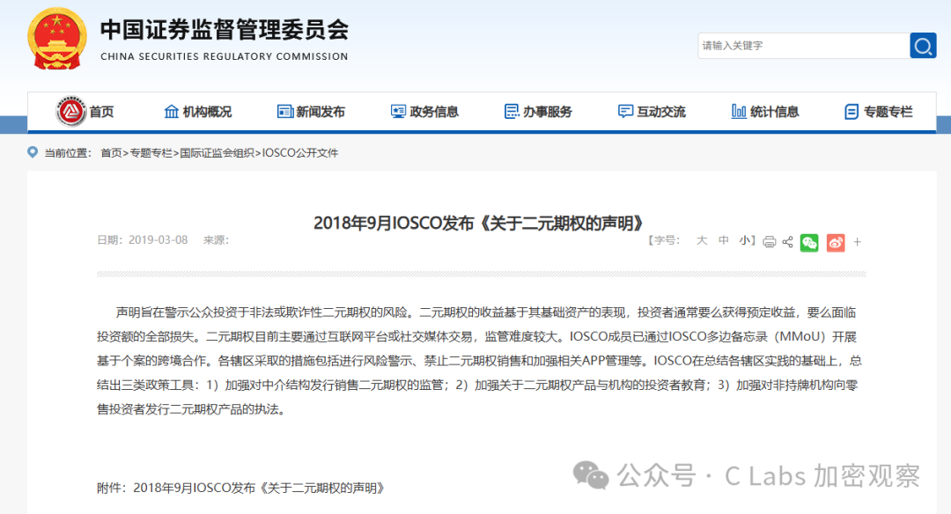
Task: Print the article using printer icon
Action: click(x=769, y=242)
